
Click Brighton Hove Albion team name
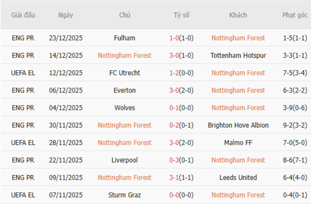pos(238,125)
